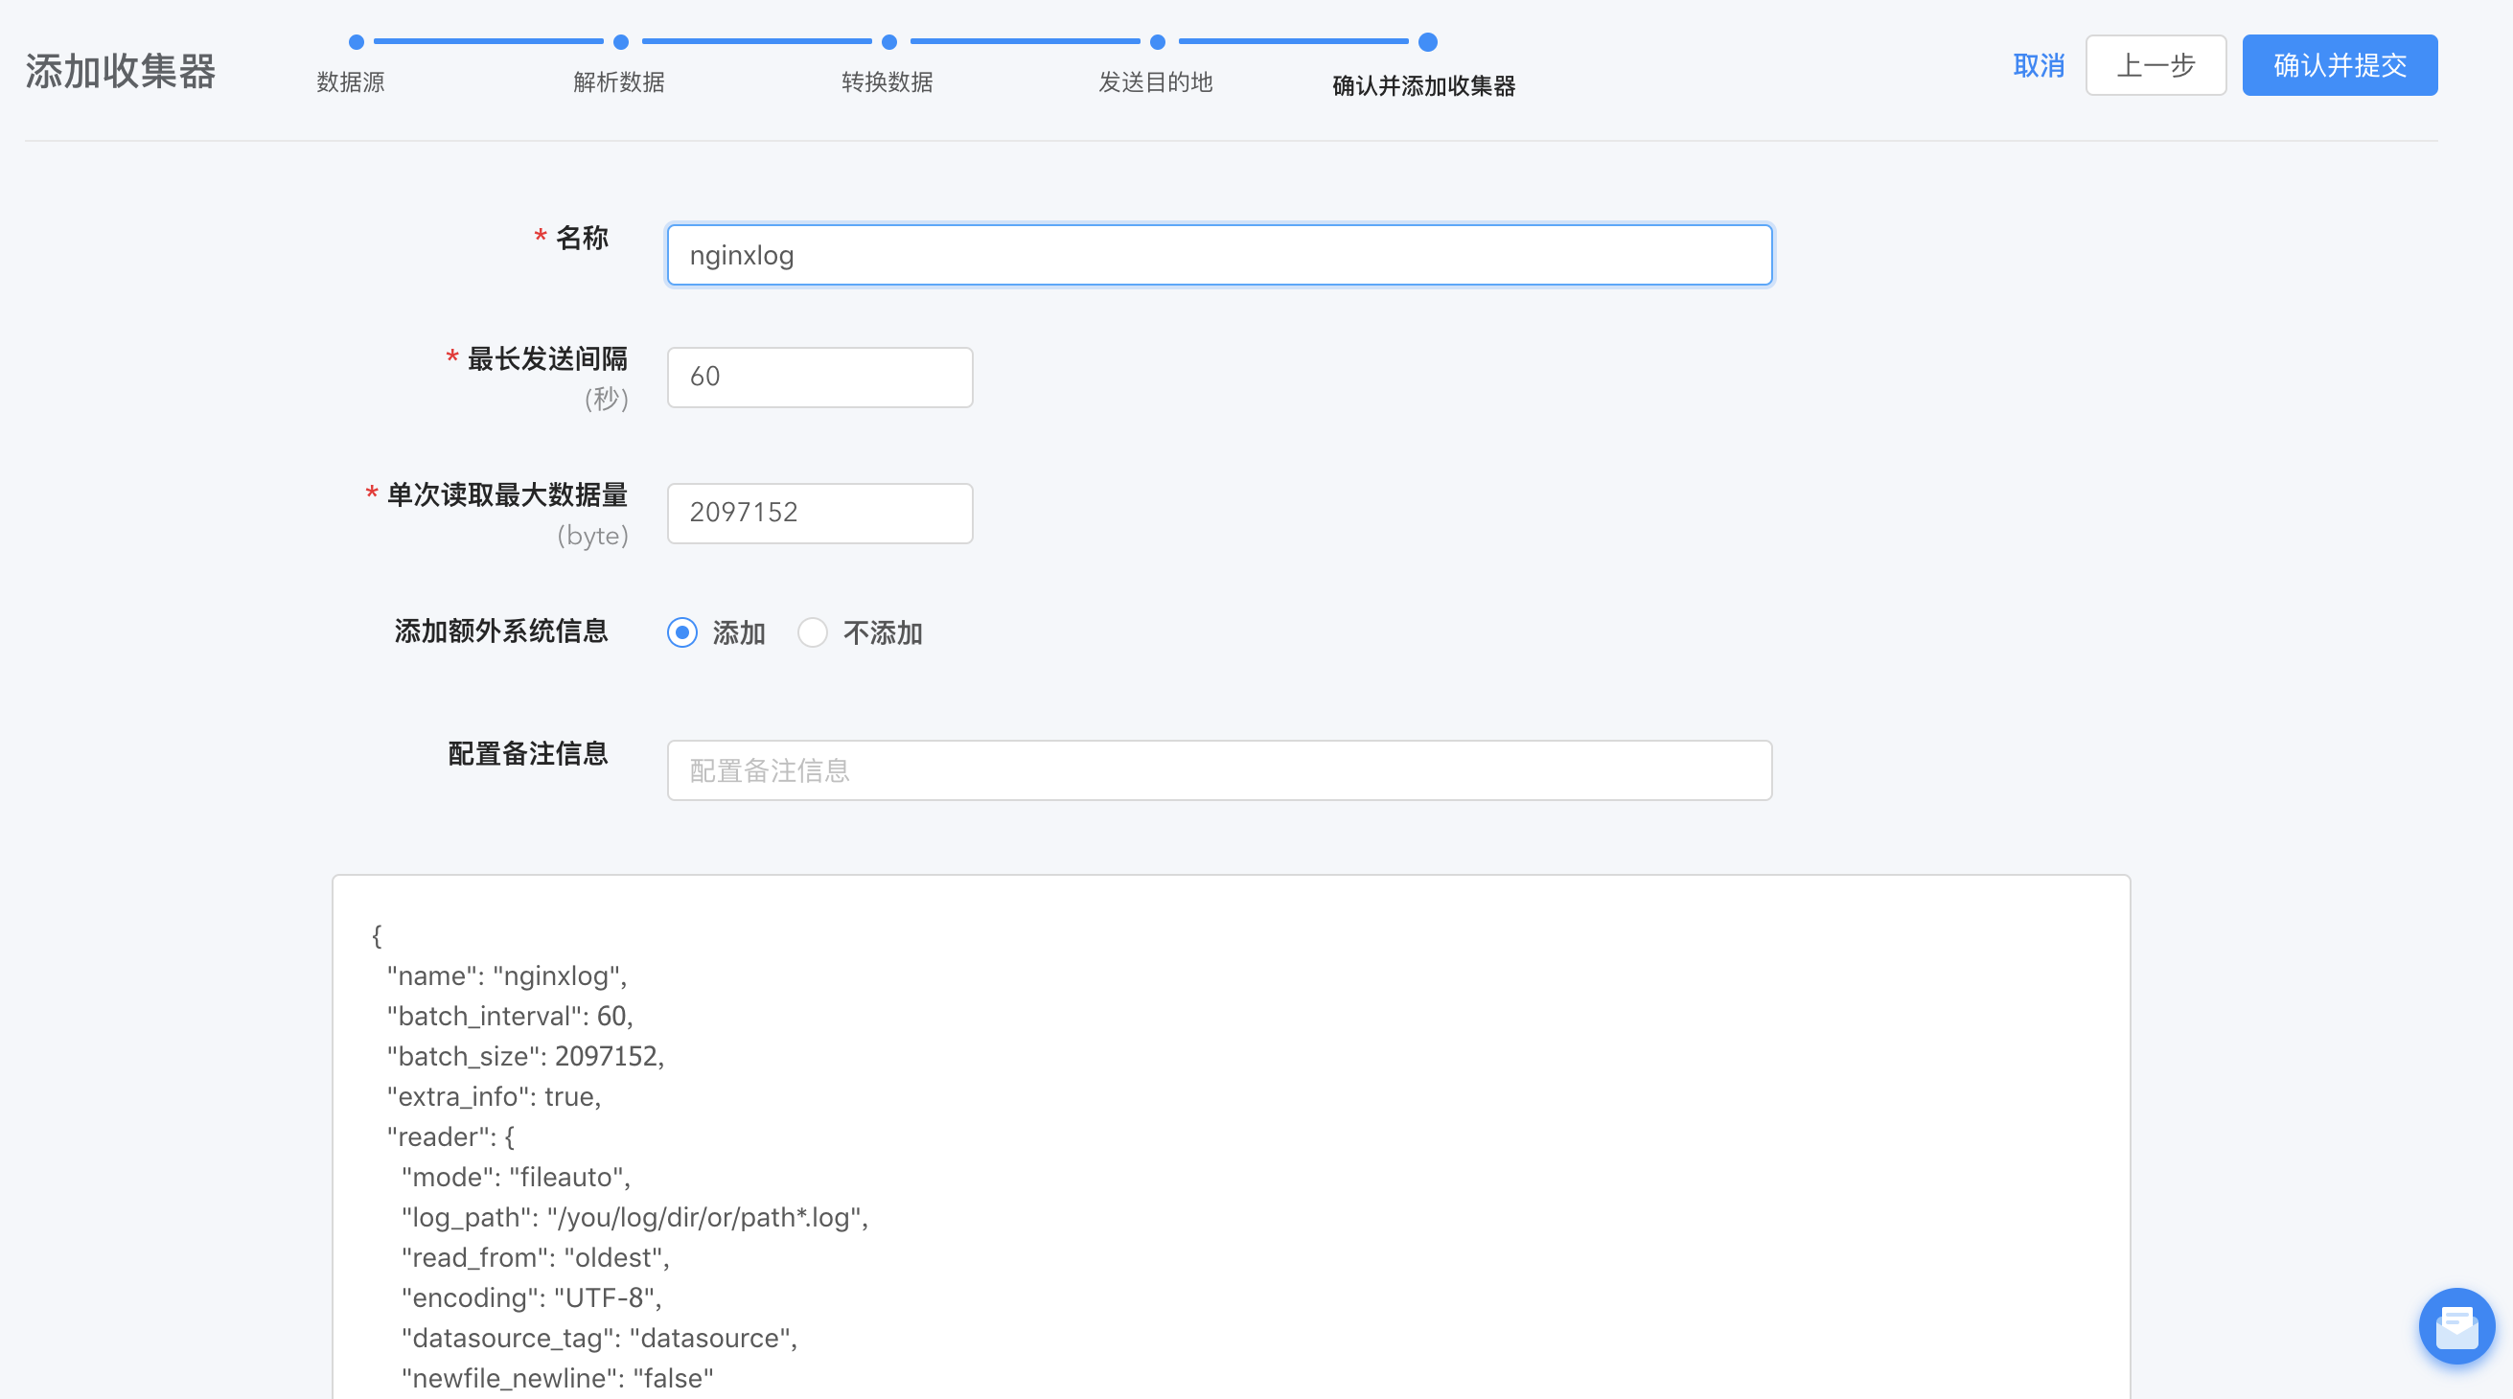Click the "datasource_tag": "datasource" line
This screenshot has width=2513, height=1399.
click(x=600, y=1338)
